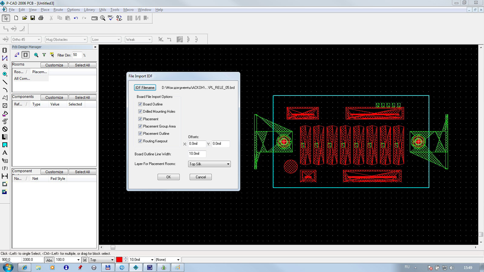484x272 pixels.
Task: Cancel the File Import IDF dialog
Action: [201, 177]
